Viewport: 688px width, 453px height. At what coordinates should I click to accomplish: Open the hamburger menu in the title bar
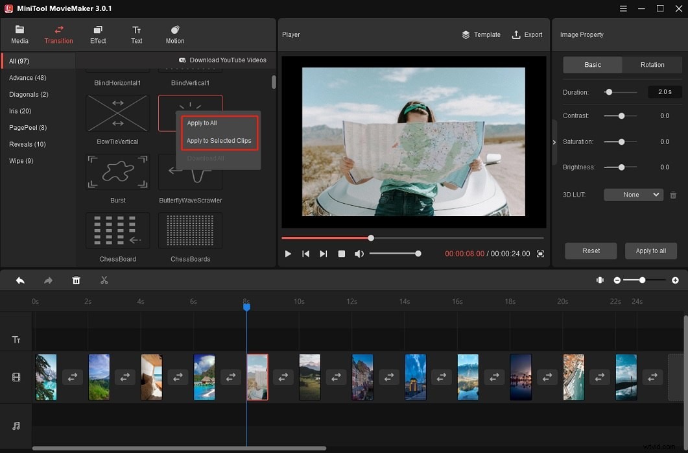(x=623, y=8)
